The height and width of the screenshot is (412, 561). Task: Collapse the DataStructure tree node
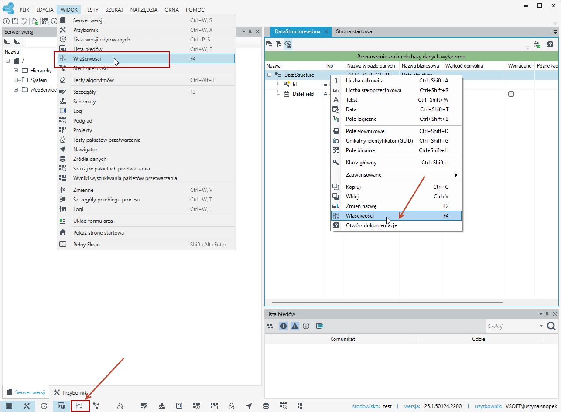(269, 75)
